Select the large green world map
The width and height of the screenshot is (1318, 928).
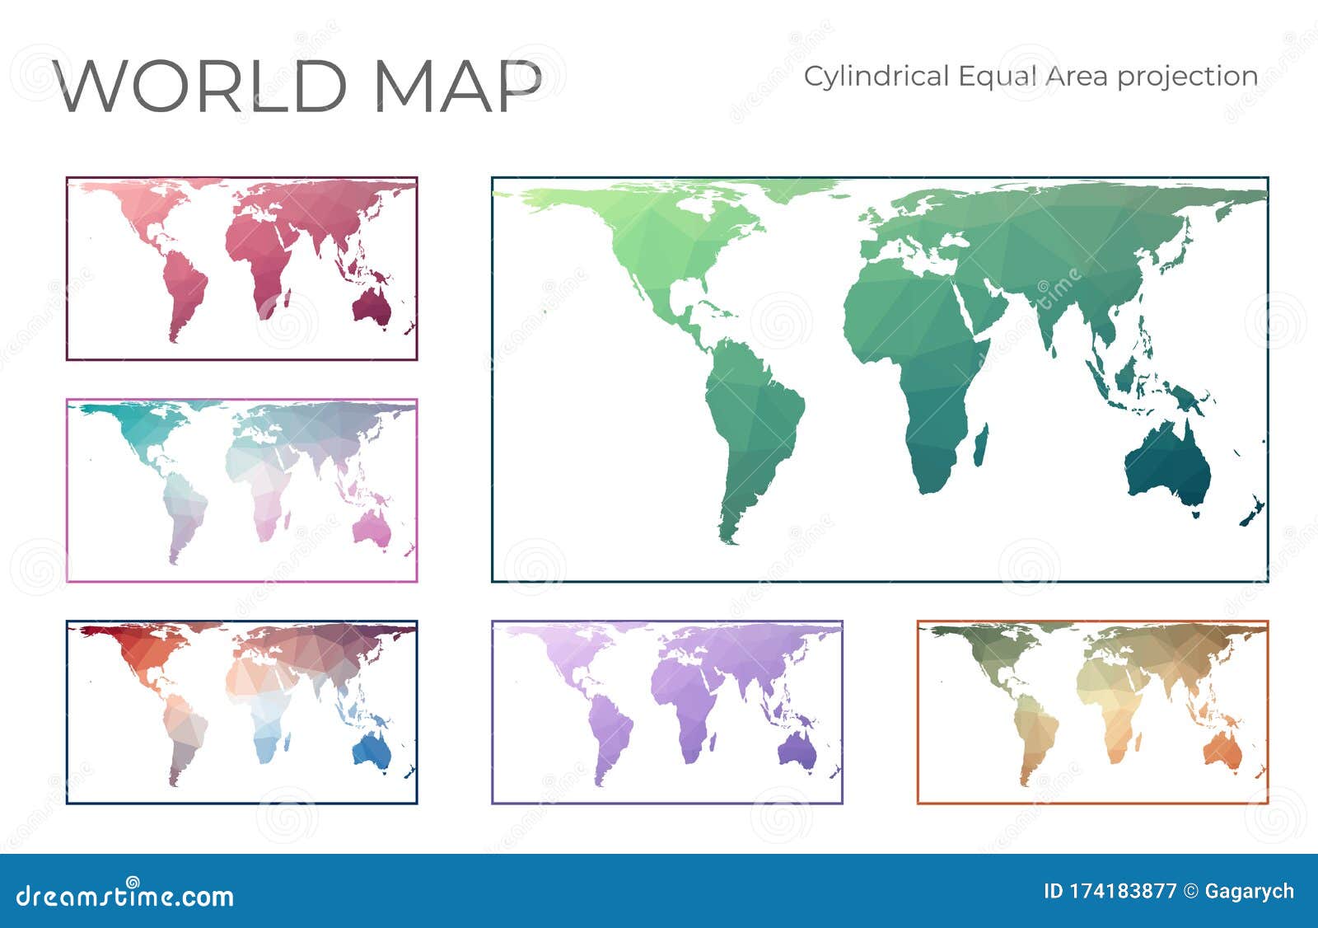(x=881, y=379)
